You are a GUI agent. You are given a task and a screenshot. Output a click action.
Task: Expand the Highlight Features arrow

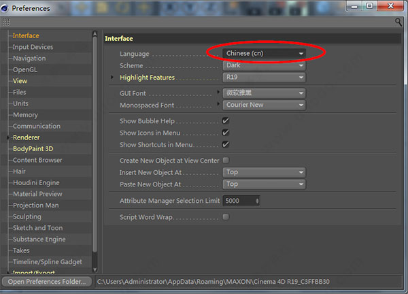tap(114, 78)
